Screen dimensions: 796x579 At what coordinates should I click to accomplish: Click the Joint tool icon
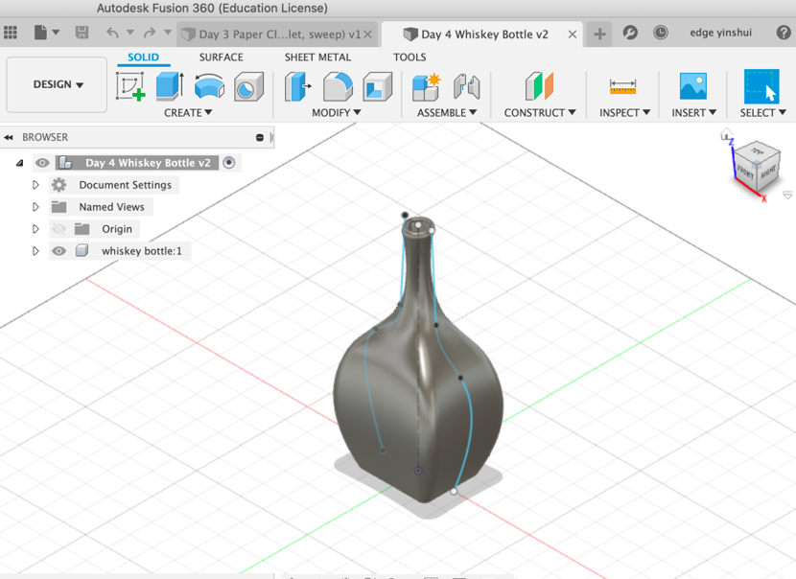click(466, 86)
